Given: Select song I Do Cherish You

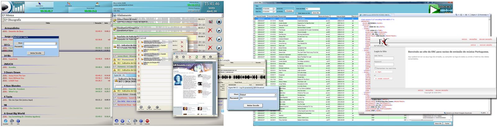Looking at the screenshot, I should tap(16, 108).
